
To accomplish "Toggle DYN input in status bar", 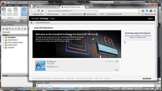I will pyautogui.click(x=73, y=89).
